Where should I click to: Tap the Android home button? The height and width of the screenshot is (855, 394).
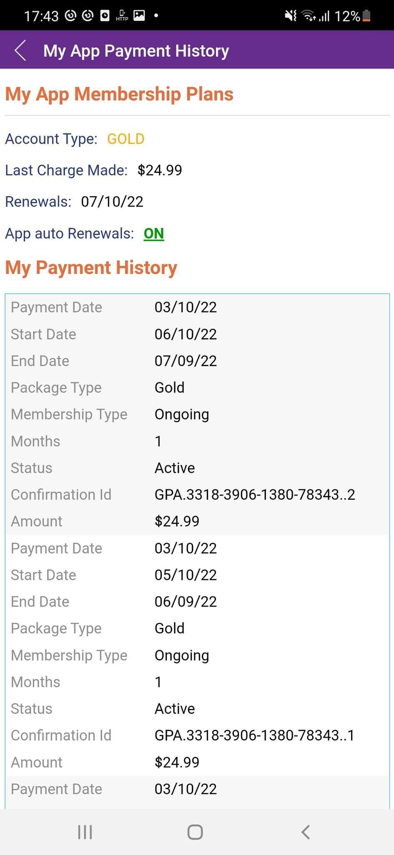tap(195, 832)
